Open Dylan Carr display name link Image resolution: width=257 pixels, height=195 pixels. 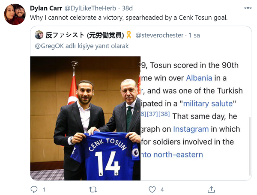46,8
